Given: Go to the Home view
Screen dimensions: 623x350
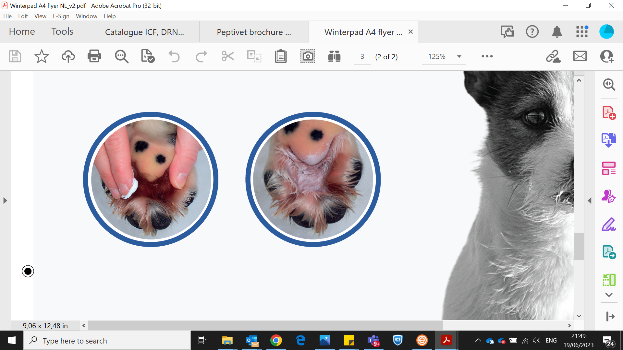Looking at the screenshot, I should coord(22,31).
